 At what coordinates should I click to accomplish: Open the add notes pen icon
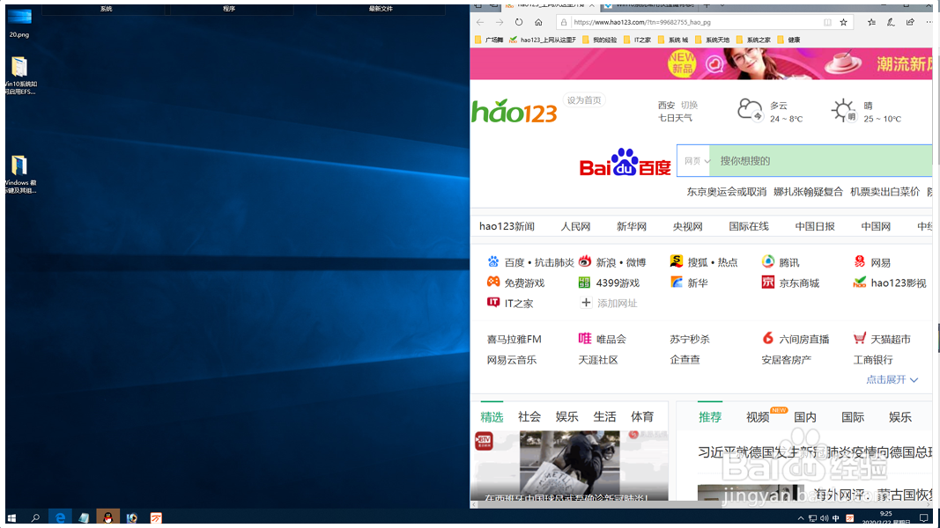pyautogui.click(x=891, y=22)
